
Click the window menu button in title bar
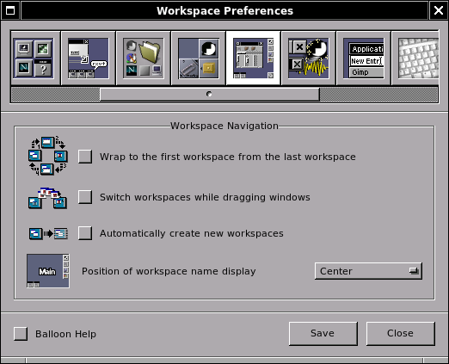(10, 10)
